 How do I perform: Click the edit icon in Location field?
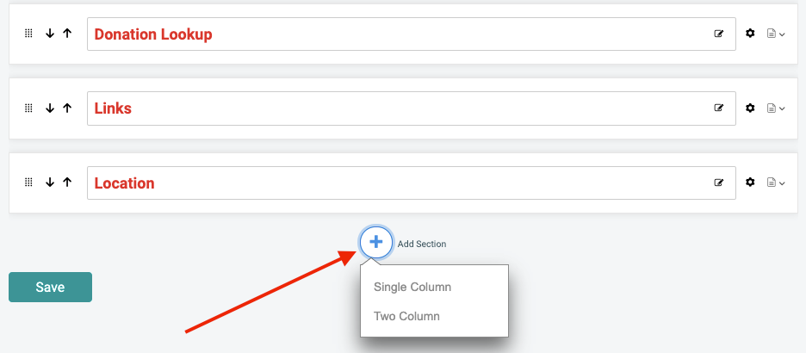(719, 183)
